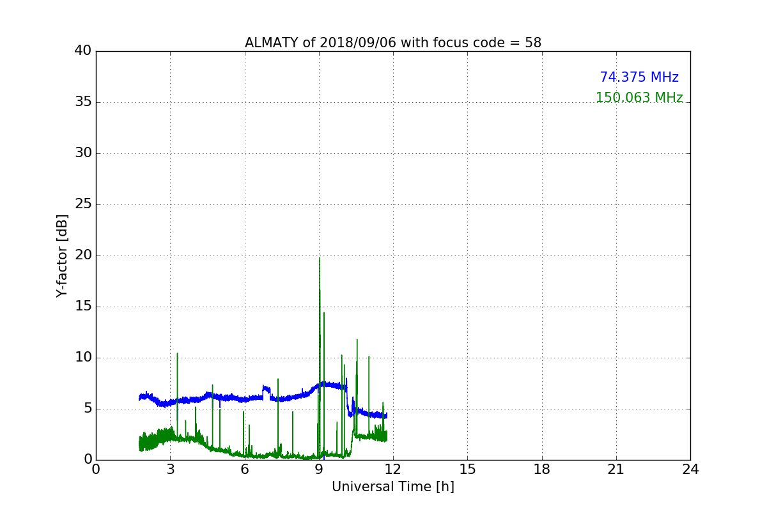767x511 pixels.
Task: Click the y-axis tick label '40'
Action: [83, 51]
